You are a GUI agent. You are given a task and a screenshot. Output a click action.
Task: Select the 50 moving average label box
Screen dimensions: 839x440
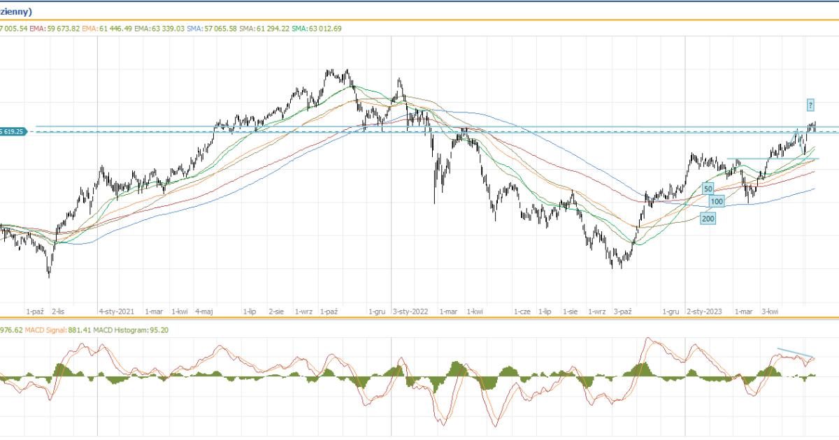(708, 189)
